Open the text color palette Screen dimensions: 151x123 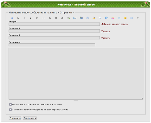coord(112,18)
